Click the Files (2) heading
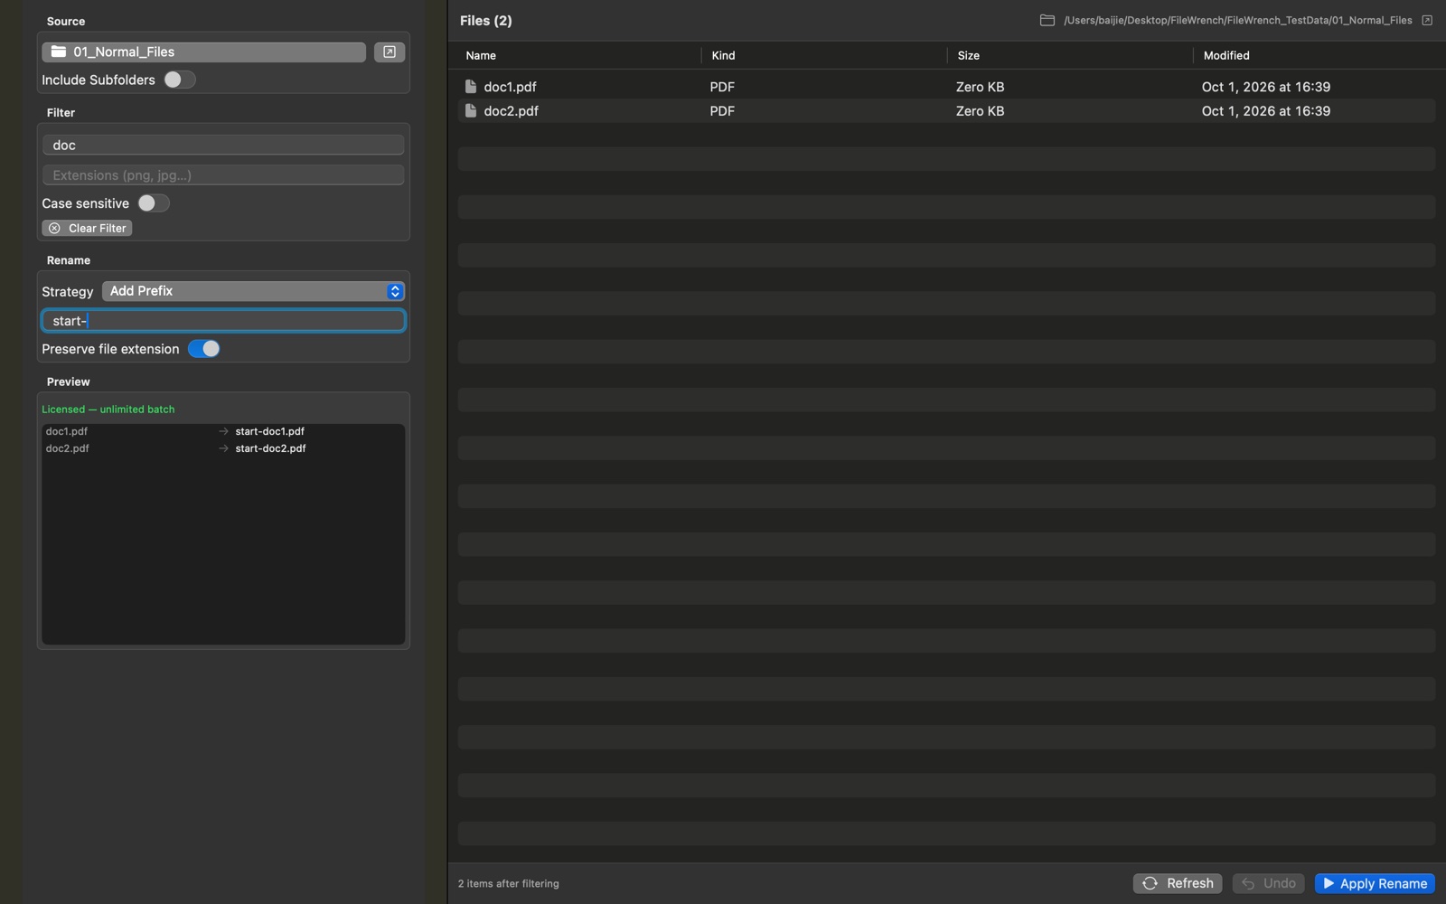Image resolution: width=1446 pixels, height=904 pixels. click(486, 20)
